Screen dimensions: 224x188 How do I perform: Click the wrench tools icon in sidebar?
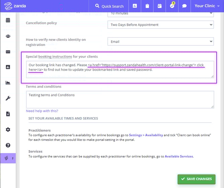coord(8,98)
